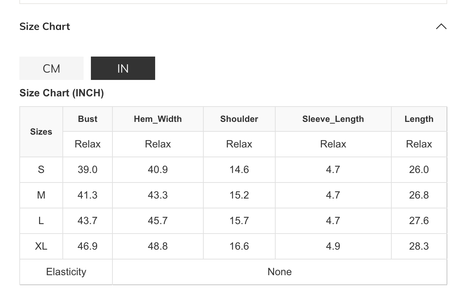Screen dimensions: 468x300
Task: Select the Relax label under Bust
Action: (x=88, y=144)
